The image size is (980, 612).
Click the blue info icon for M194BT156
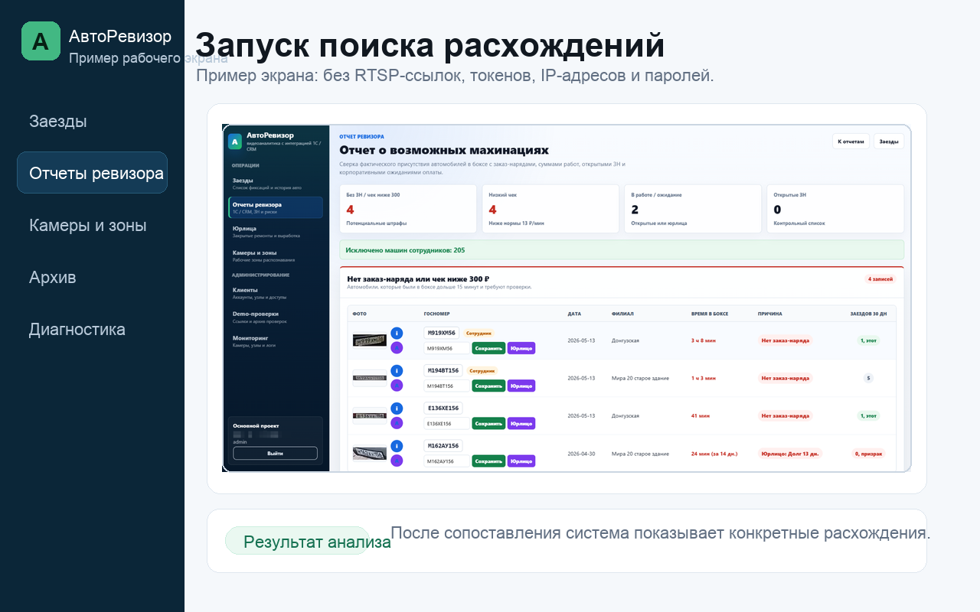397,370
